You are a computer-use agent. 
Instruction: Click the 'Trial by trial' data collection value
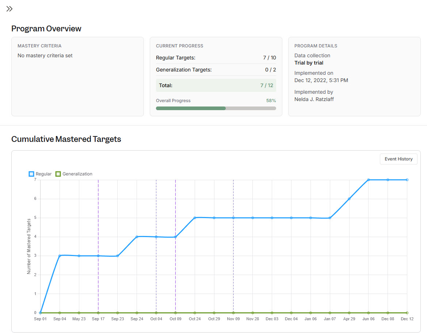(309, 63)
